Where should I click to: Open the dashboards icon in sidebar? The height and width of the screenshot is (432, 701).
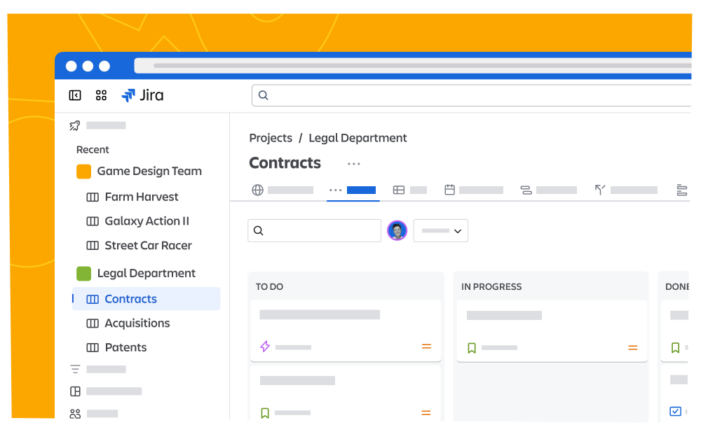75,391
